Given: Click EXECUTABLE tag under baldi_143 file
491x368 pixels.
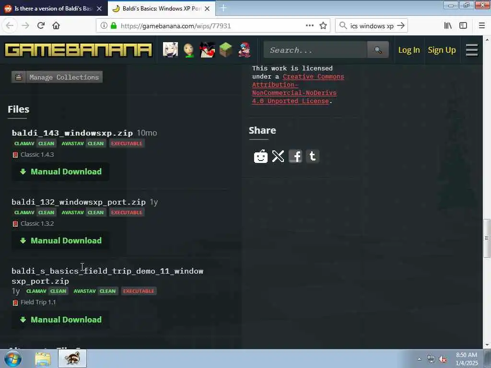Looking at the screenshot, I should point(127,144).
